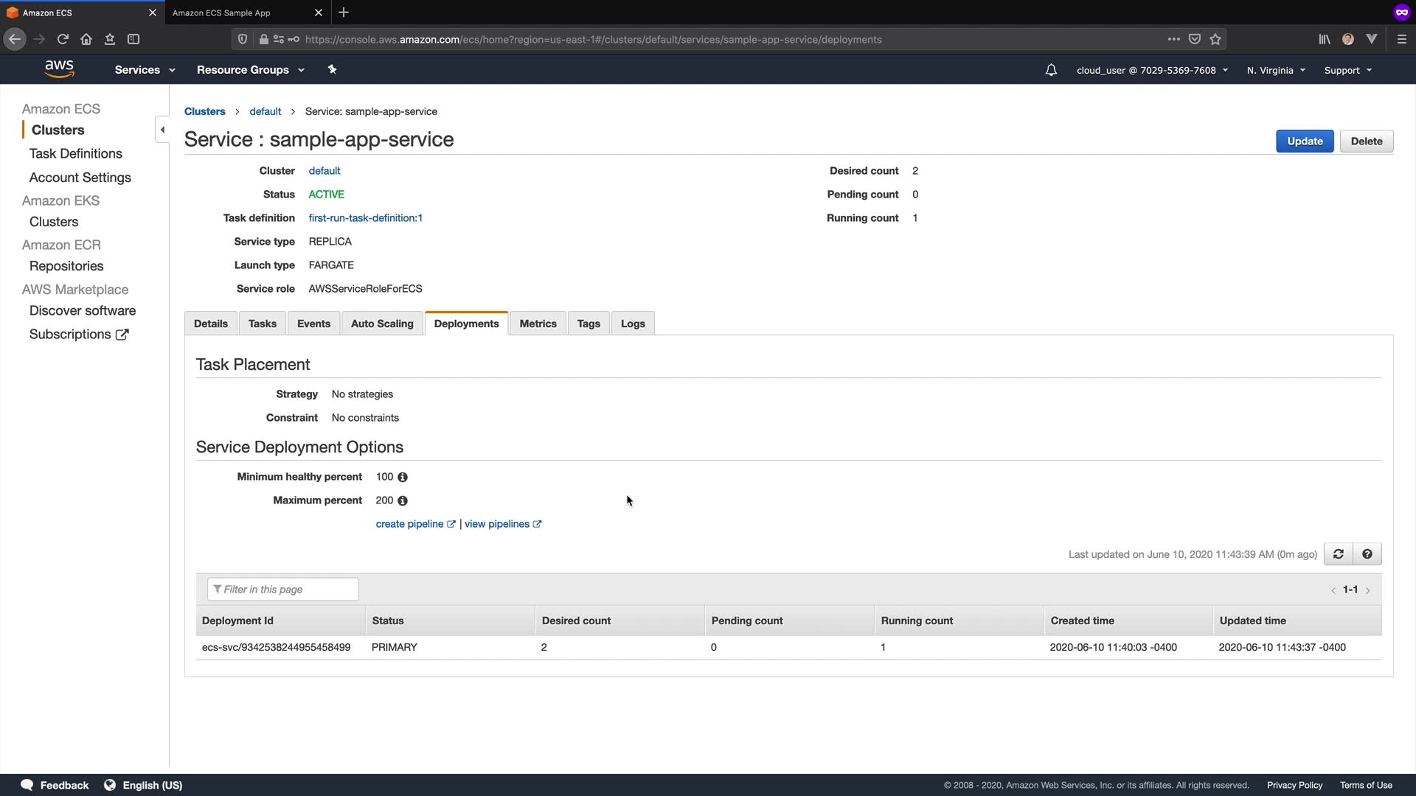Reload the page with the browser refresh icon
1416x796 pixels.
click(x=63, y=39)
